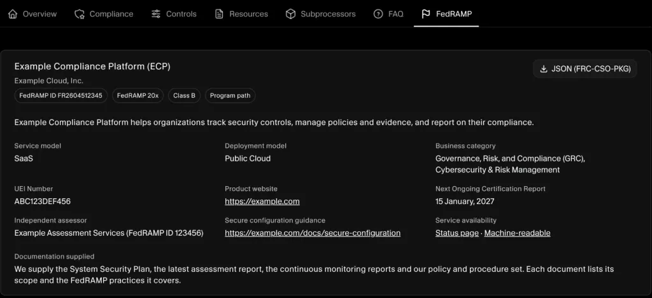Open the Subprocessors tab
The height and width of the screenshot is (298, 652).
point(321,14)
